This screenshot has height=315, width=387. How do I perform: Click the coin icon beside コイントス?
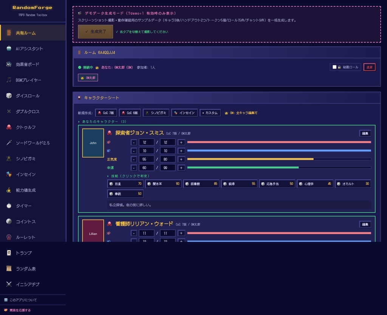click(9, 221)
